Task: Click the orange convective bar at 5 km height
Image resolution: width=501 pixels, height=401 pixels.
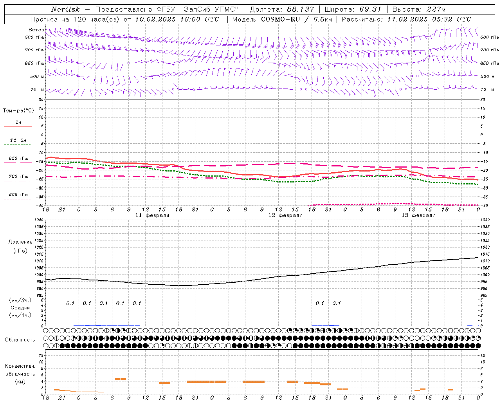Action: click(x=121, y=379)
